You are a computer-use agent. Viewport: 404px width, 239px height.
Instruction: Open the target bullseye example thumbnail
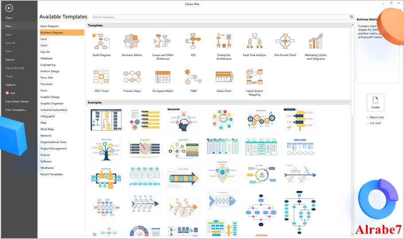(144, 149)
